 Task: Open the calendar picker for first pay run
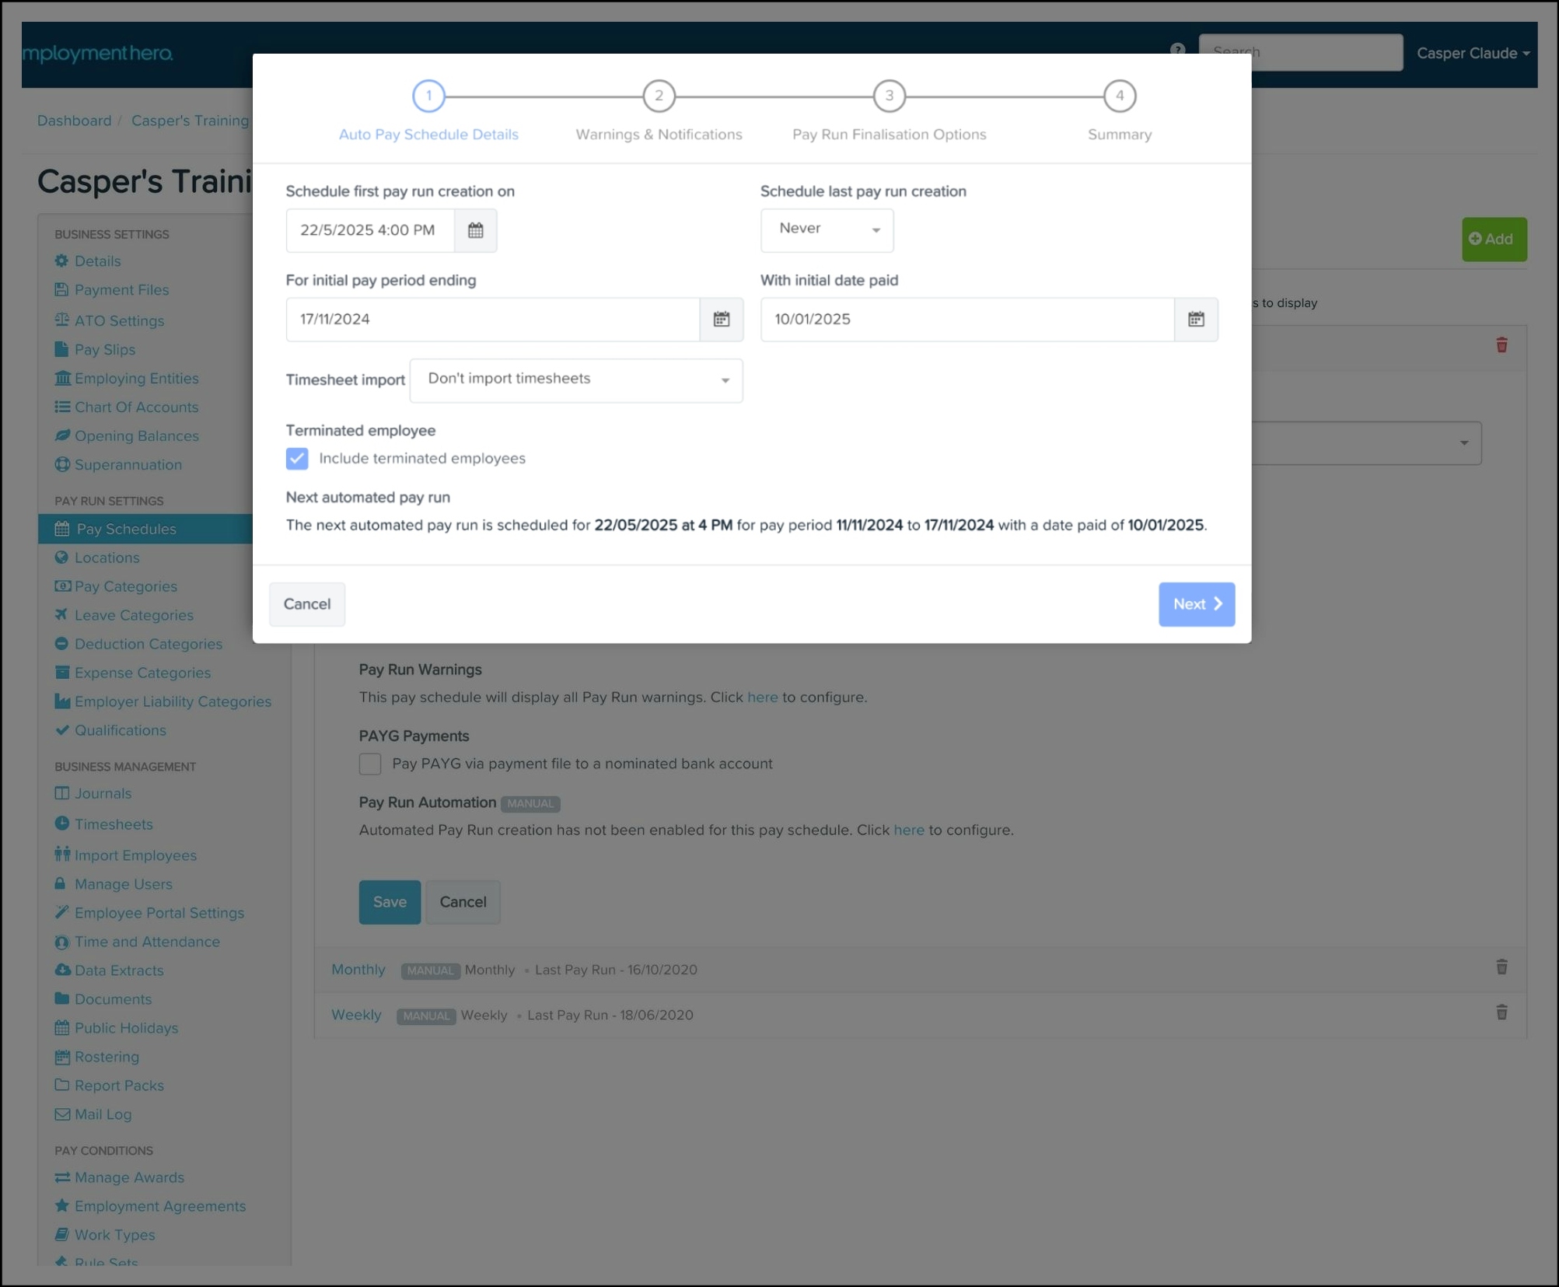coord(476,230)
